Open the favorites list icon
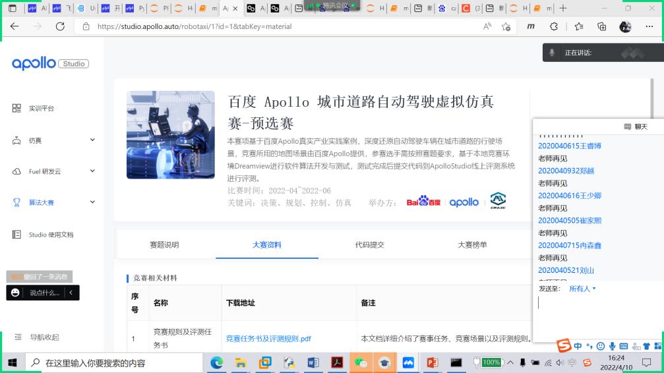664x373 pixels. point(579,26)
